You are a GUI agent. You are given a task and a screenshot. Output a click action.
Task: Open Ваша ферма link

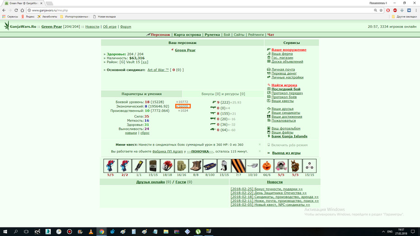click(282, 54)
